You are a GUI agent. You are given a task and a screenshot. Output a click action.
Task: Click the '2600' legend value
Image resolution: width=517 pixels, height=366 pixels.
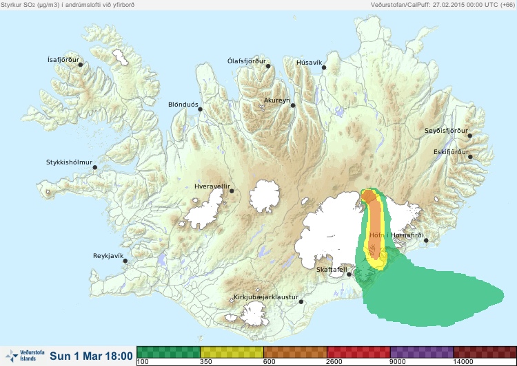pos(334,362)
